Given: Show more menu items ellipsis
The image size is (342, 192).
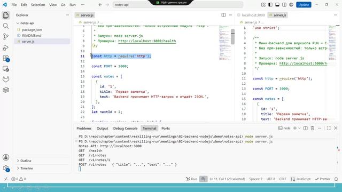Looking at the screenshot, I should 83,5.
